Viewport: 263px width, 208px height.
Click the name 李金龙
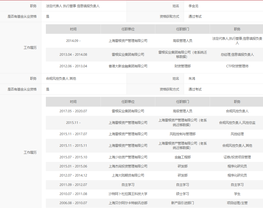pyautogui.click(x=193, y=6)
